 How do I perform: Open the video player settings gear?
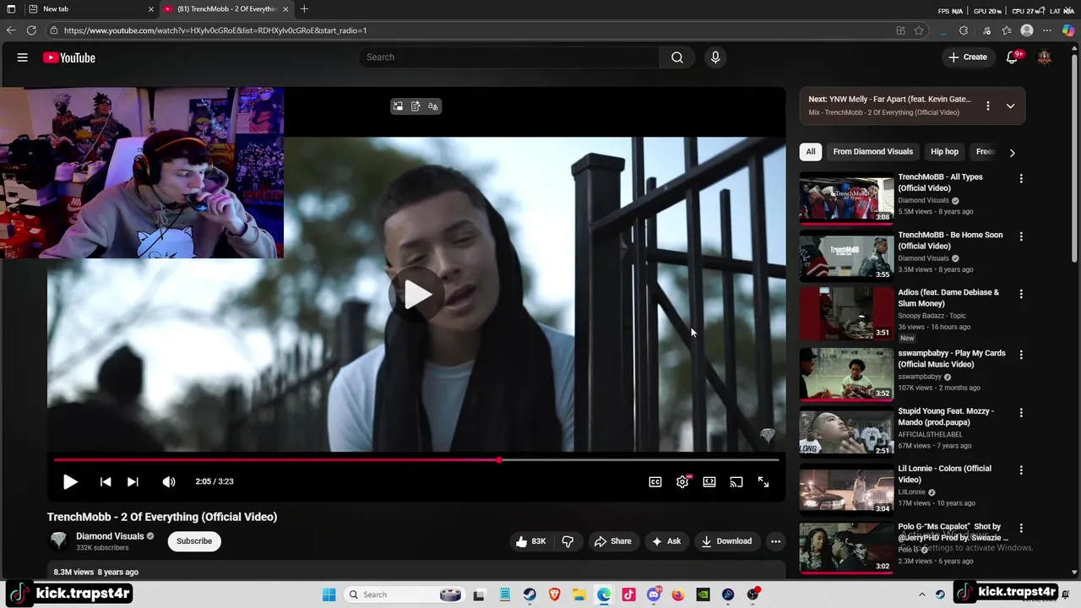coord(682,481)
